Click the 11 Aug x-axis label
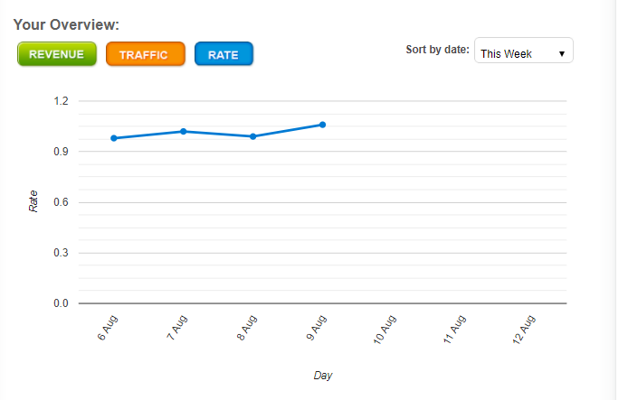The width and height of the screenshot is (628, 400). coord(455,329)
